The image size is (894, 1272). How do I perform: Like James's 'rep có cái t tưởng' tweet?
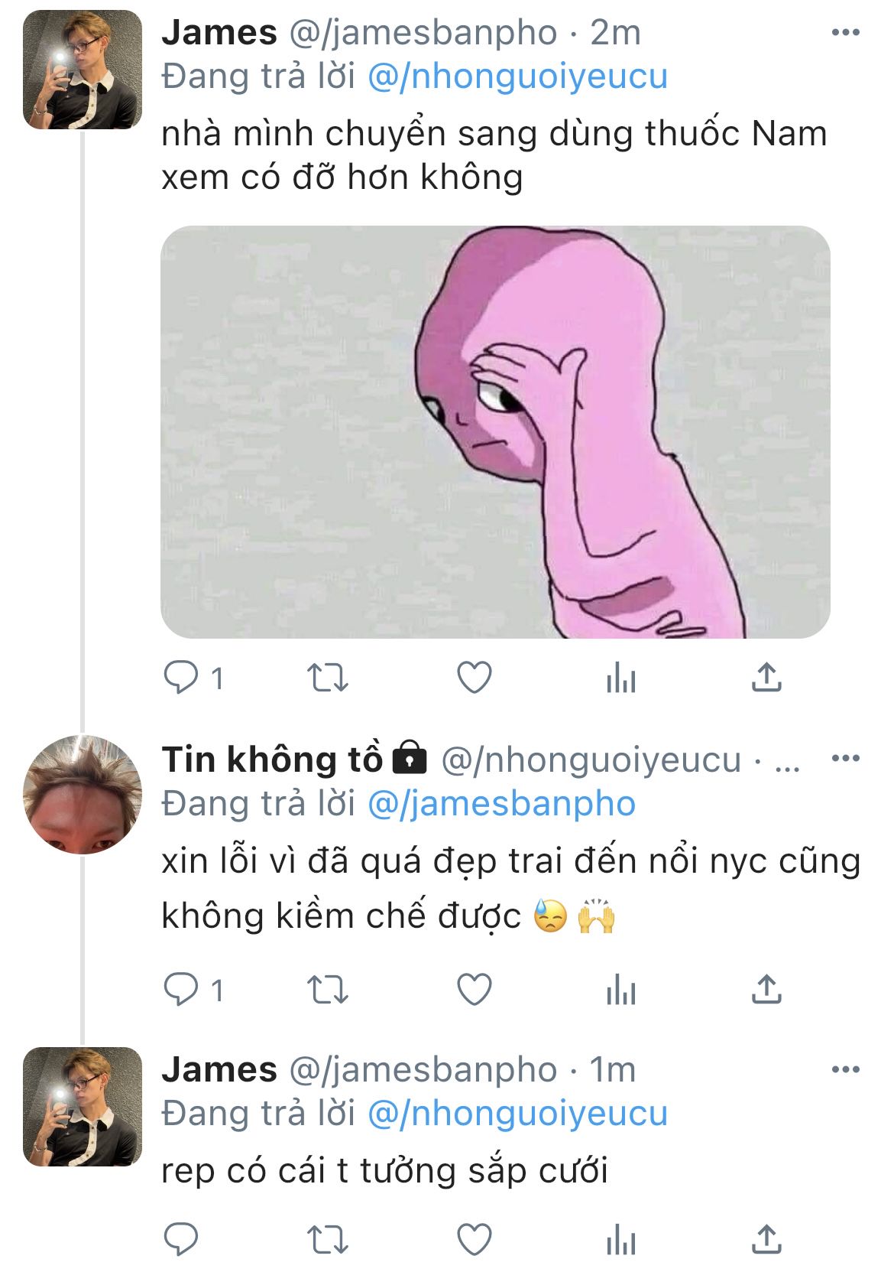click(474, 1239)
